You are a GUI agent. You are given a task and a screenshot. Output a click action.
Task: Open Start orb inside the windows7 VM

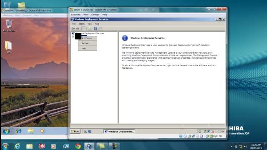click(6, 131)
